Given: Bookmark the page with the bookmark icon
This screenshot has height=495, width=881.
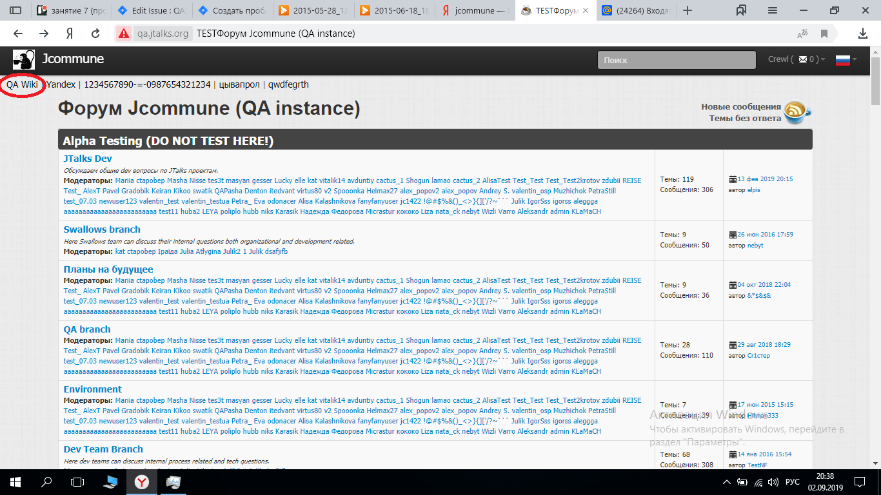Looking at the screenshot, I should point(824,34).
